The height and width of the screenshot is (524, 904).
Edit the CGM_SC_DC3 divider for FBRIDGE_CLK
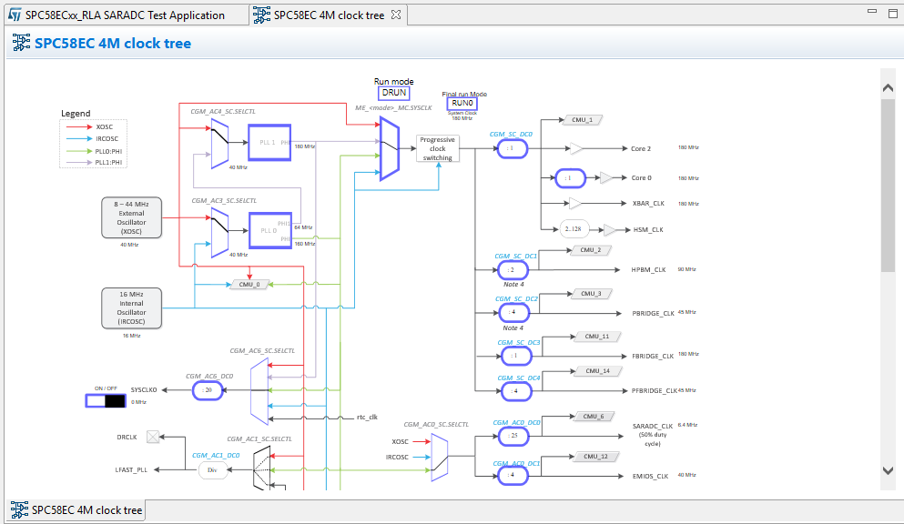tap(516, 356)
